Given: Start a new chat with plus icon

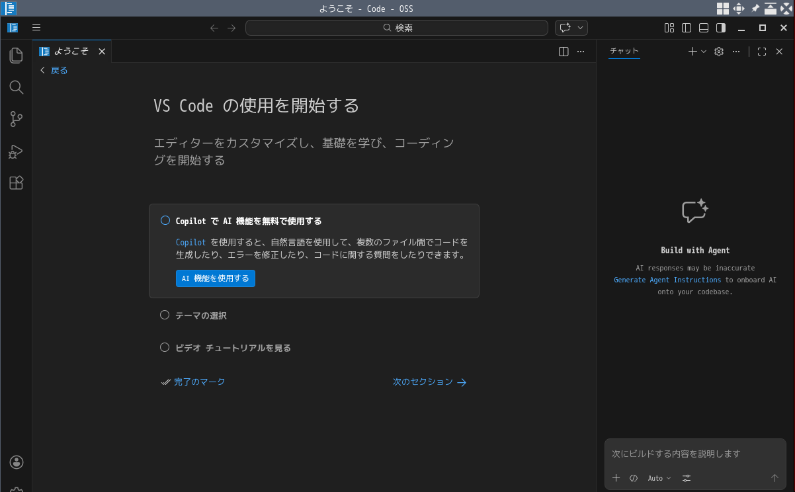Looking at the screenshot, I should click(x=692, y=52).
